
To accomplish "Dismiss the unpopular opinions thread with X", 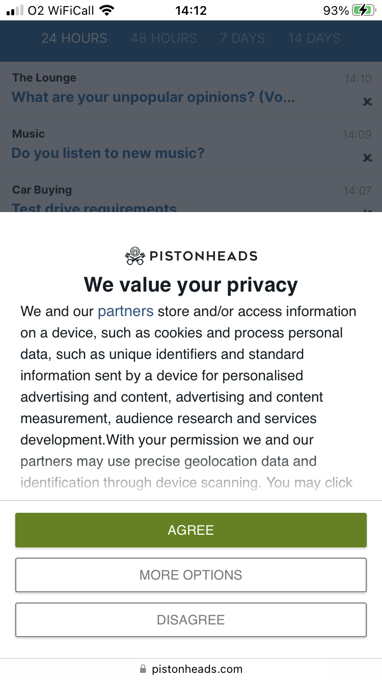I will 367,102.
